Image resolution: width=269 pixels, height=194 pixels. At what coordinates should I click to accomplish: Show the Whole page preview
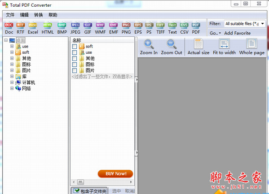coord(251,47)
